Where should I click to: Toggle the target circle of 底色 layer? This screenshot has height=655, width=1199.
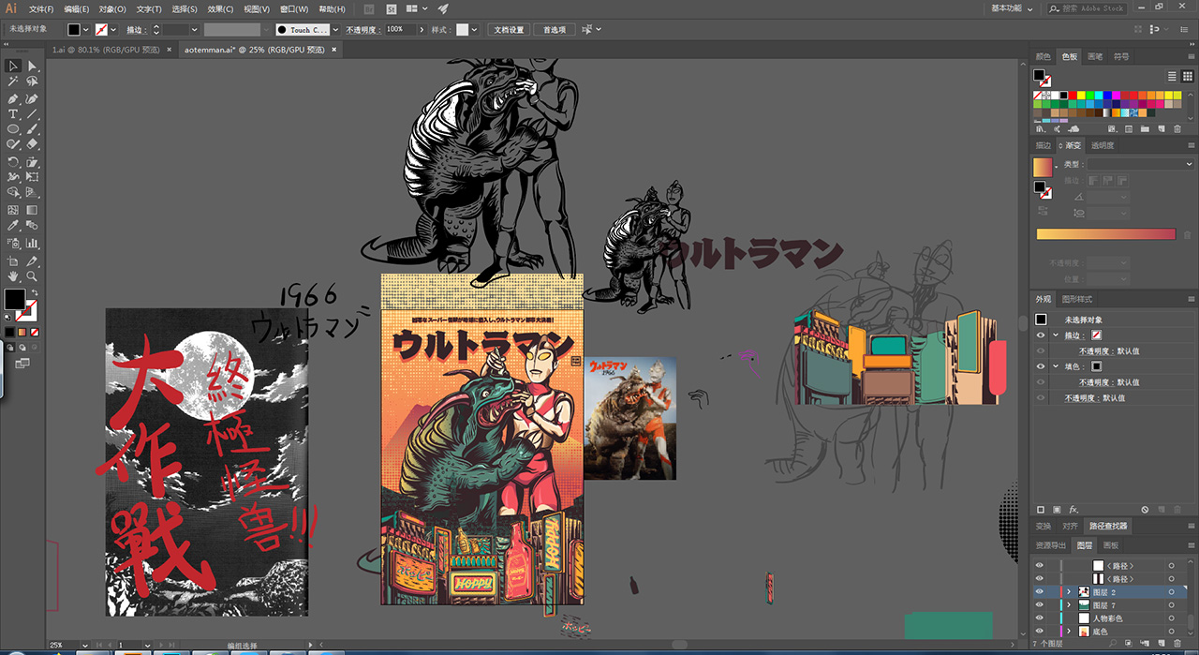pos(1171,632)
